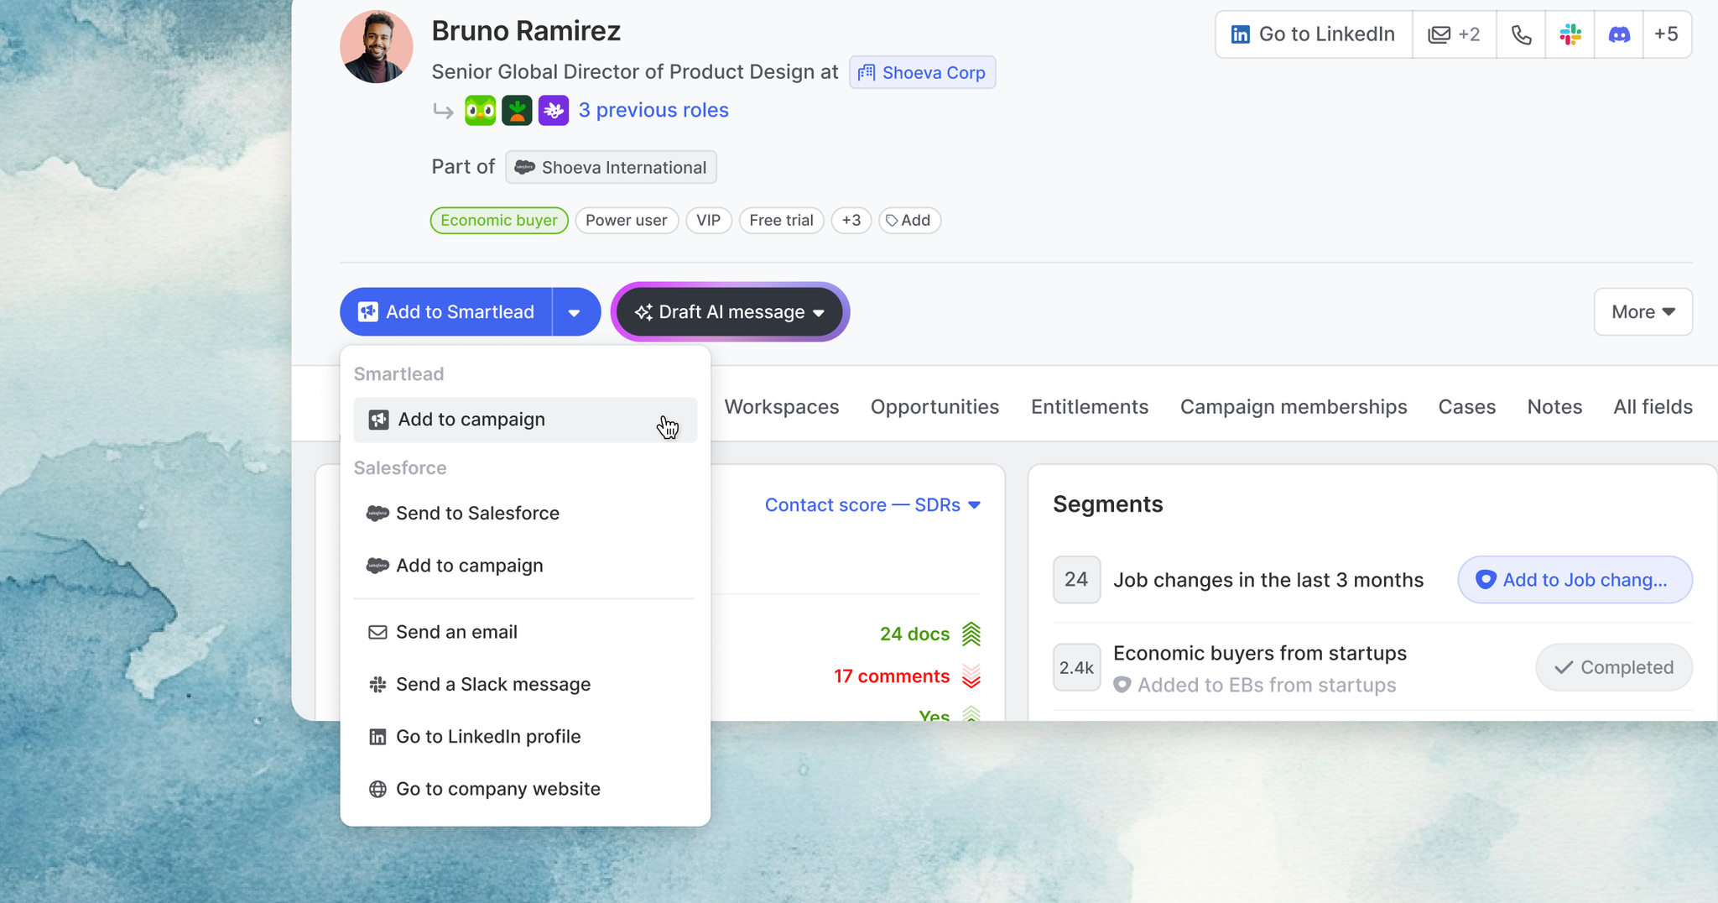Click the Duolingo owl previous role icon
The width and height of the screenshot is (1718, 903).
click(x=480, y=110)
